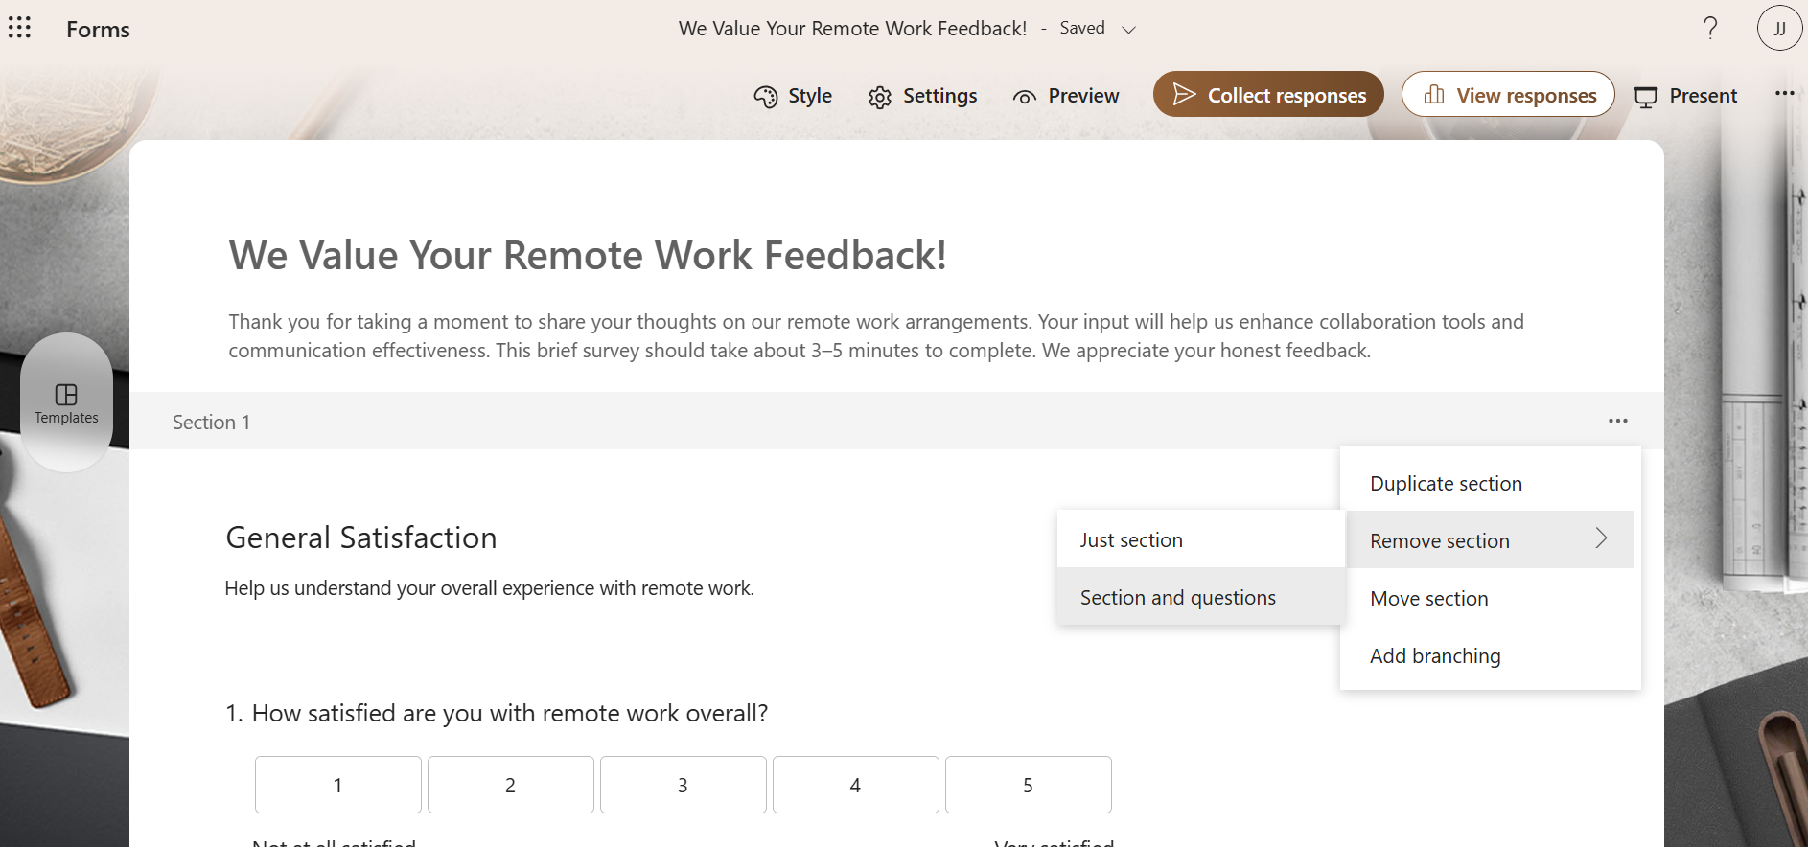Choose Move section
Image resolution: width=1808 pixels, height=847 pixels.
click(x=1490, y=598)
